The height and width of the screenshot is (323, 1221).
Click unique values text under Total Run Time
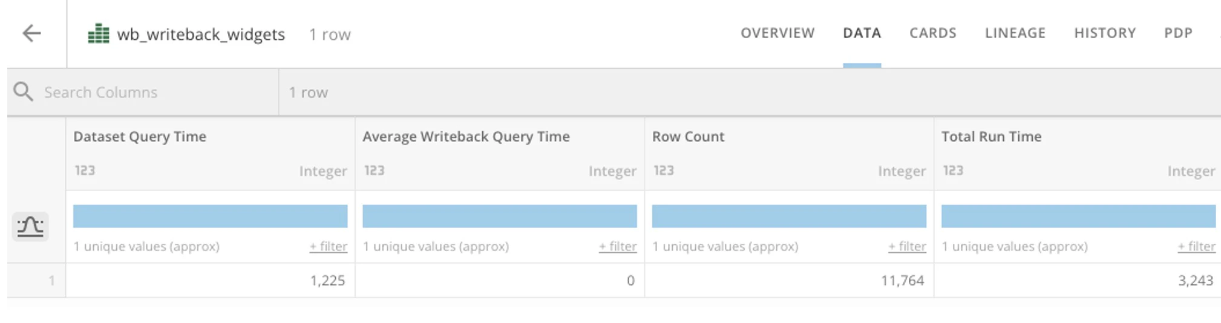1015,246
